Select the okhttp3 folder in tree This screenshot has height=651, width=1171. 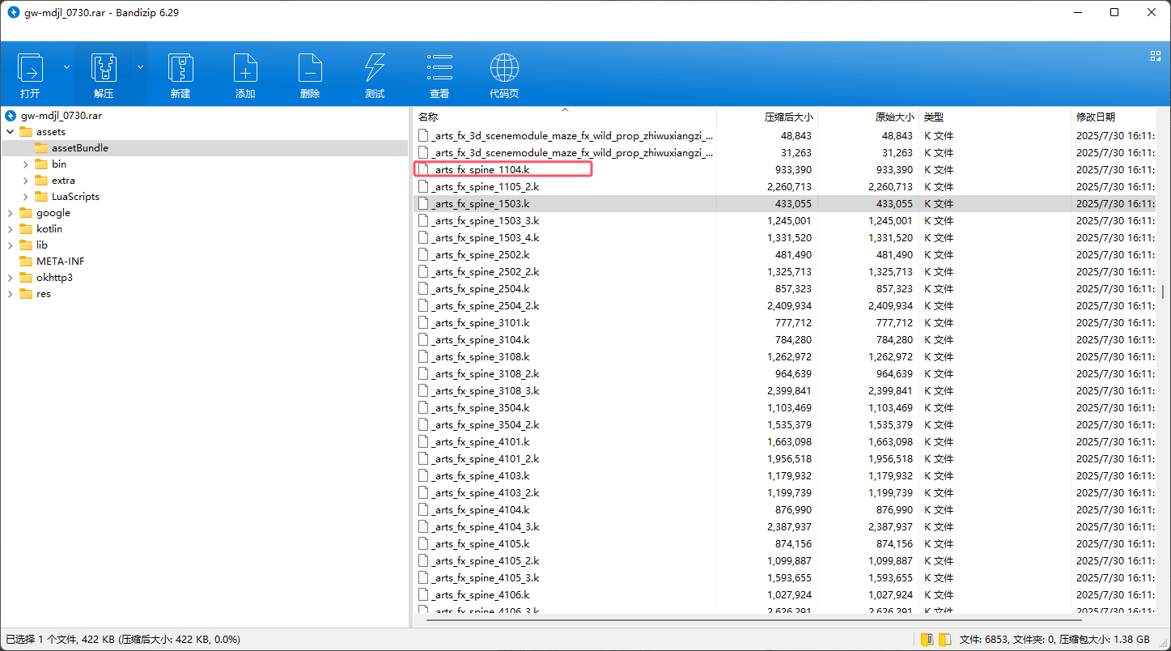(54, 278)
